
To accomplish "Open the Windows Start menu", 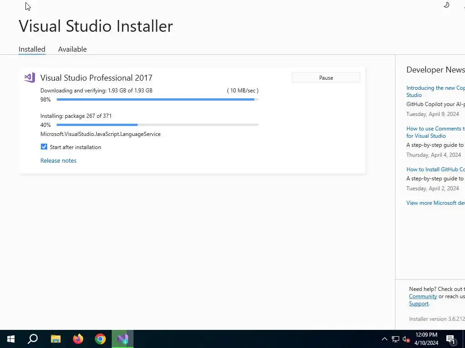I will [11, 339].
